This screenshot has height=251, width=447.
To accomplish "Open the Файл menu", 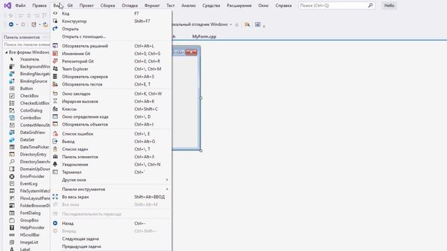I will click(20, 6).
